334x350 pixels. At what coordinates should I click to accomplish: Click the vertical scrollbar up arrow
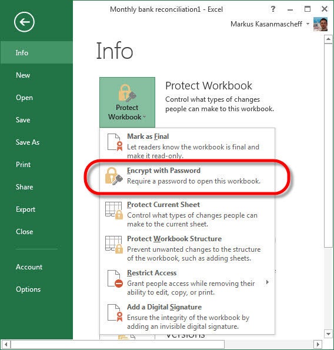coord(328,39)
